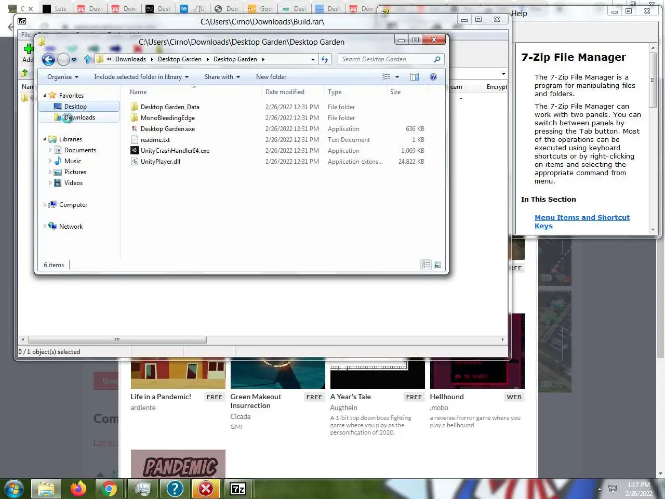This screenshot has height=499, width=665.
Task: Click the Forward navigation button in Explorer
Action: tap(63, 59)
